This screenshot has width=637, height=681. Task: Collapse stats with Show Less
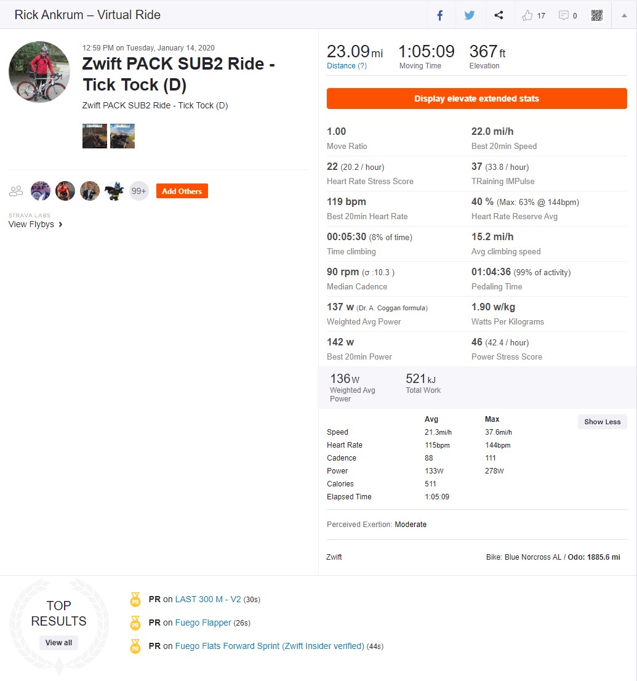tap(603, 422)
